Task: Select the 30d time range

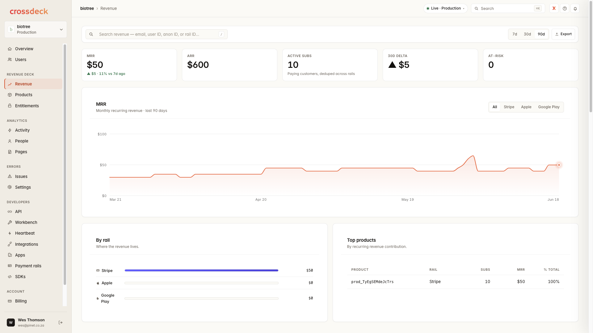Action: click(527, 34)
